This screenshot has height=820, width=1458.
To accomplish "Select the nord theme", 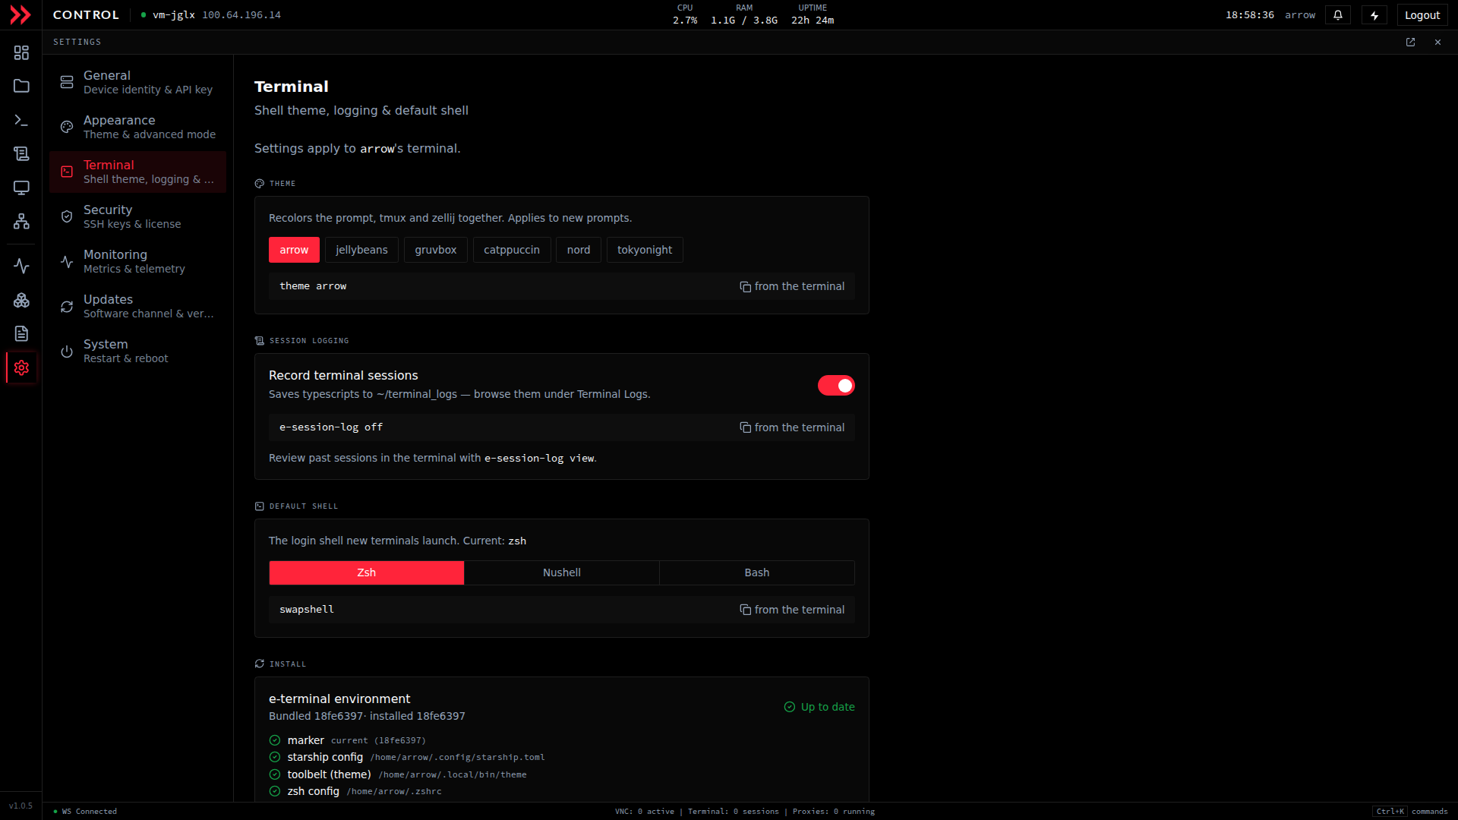I will point(579,250).
